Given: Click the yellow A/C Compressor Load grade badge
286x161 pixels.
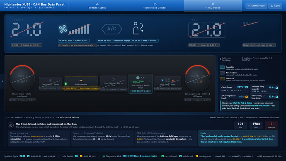Looking at the screenshot, I should click(x=247, y=97).
